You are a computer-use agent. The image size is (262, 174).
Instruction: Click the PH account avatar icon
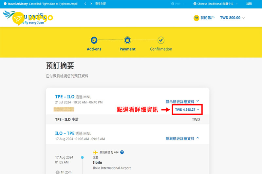(196, 18)
